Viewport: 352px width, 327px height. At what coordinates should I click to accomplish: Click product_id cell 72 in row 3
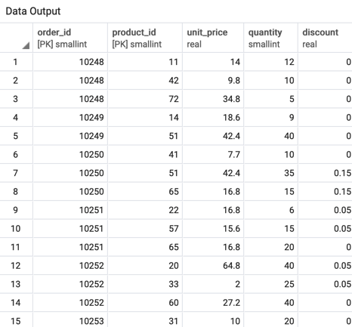(x=145, y=99)
